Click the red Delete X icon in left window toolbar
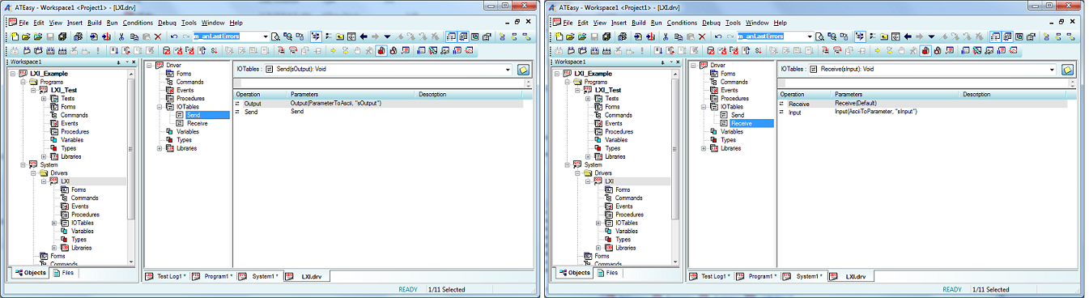The image size is (1089, 298). point(158,36)
